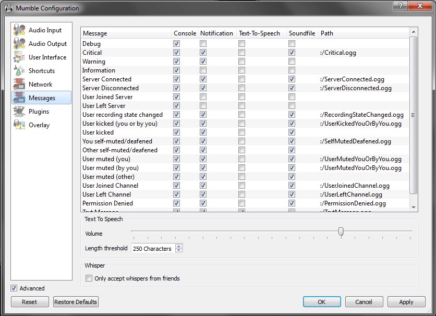This screenshot has height=316, width=436.
Task: Click the Apply button
Action: pyautogui.click(x=406, y=302)
